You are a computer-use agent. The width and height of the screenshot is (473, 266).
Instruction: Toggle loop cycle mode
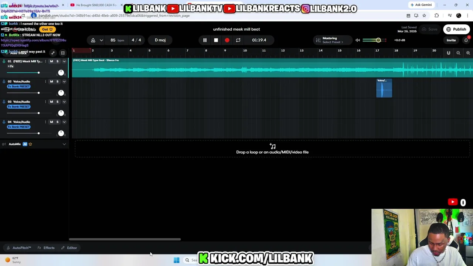tap(238, 40)
